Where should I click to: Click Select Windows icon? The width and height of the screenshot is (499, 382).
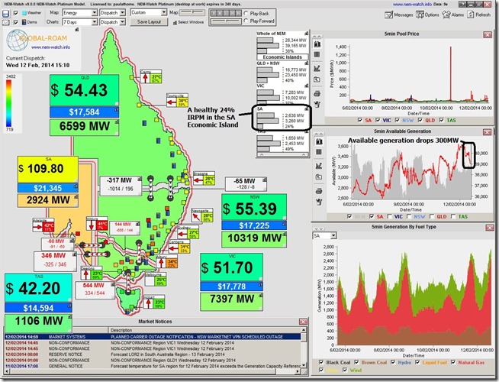click(x=188, y=22)
